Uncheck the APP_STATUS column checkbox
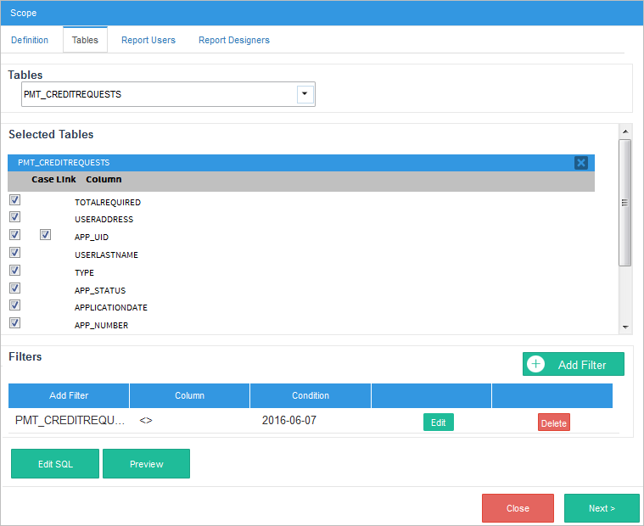Image resolution: width=644 pixels, height=526 pixels. [x=14, y=288]
